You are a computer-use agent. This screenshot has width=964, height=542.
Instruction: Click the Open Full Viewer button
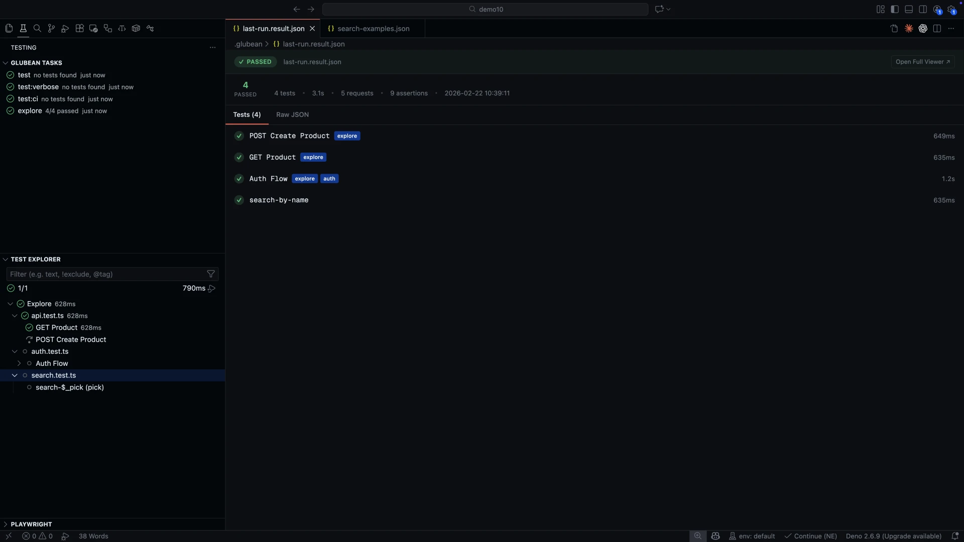923,62
